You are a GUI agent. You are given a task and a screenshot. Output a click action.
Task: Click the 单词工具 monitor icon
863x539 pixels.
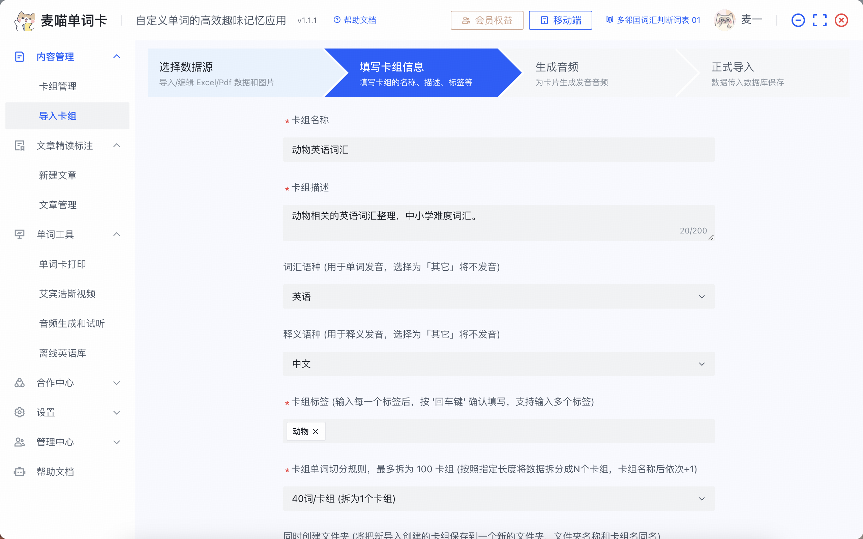(19, 234)
